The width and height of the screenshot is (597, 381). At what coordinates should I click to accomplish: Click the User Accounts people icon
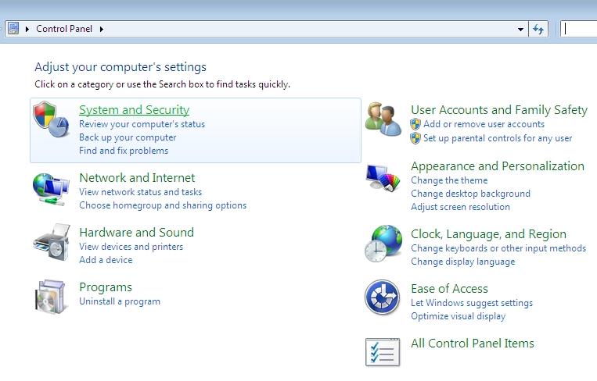383,119
